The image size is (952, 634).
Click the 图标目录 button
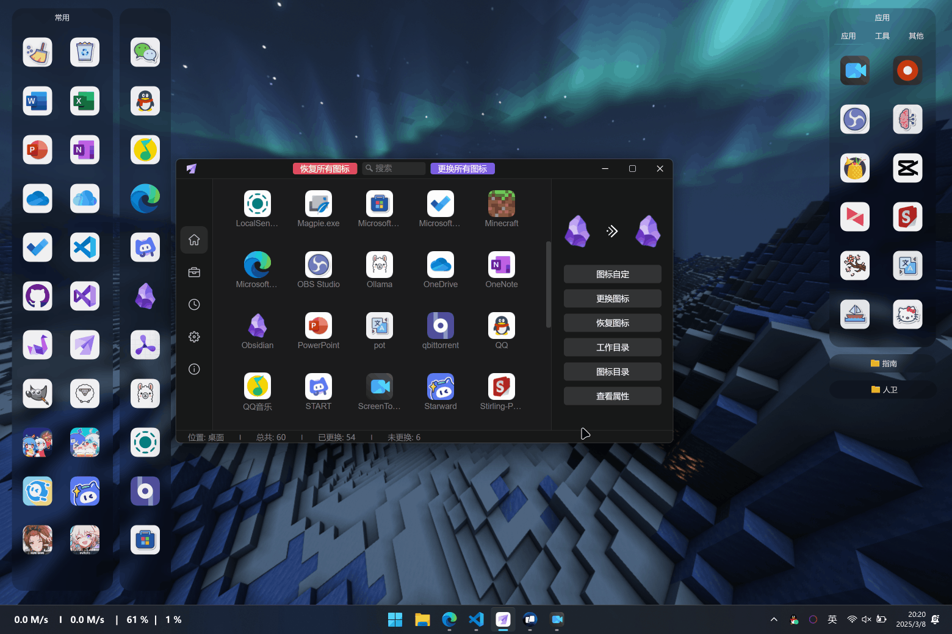pos(613,372)
